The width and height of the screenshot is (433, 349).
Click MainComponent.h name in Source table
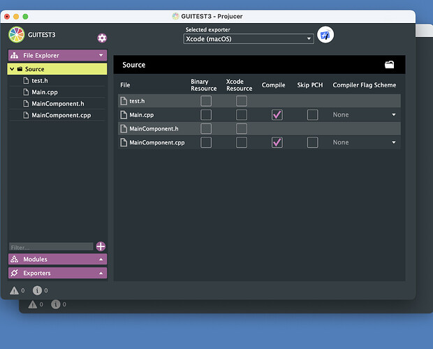click(154, 128)
